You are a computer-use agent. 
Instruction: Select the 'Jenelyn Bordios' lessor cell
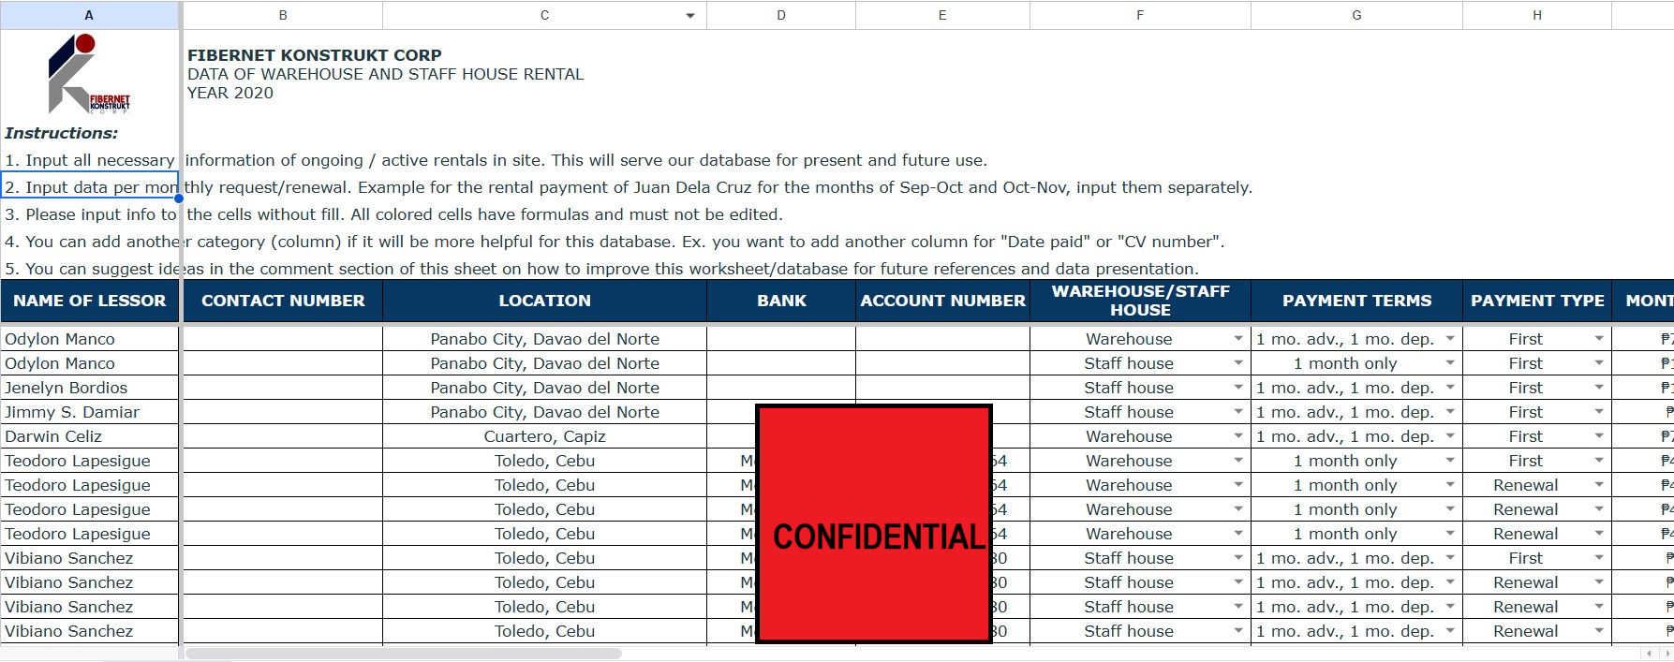[89, 388]
